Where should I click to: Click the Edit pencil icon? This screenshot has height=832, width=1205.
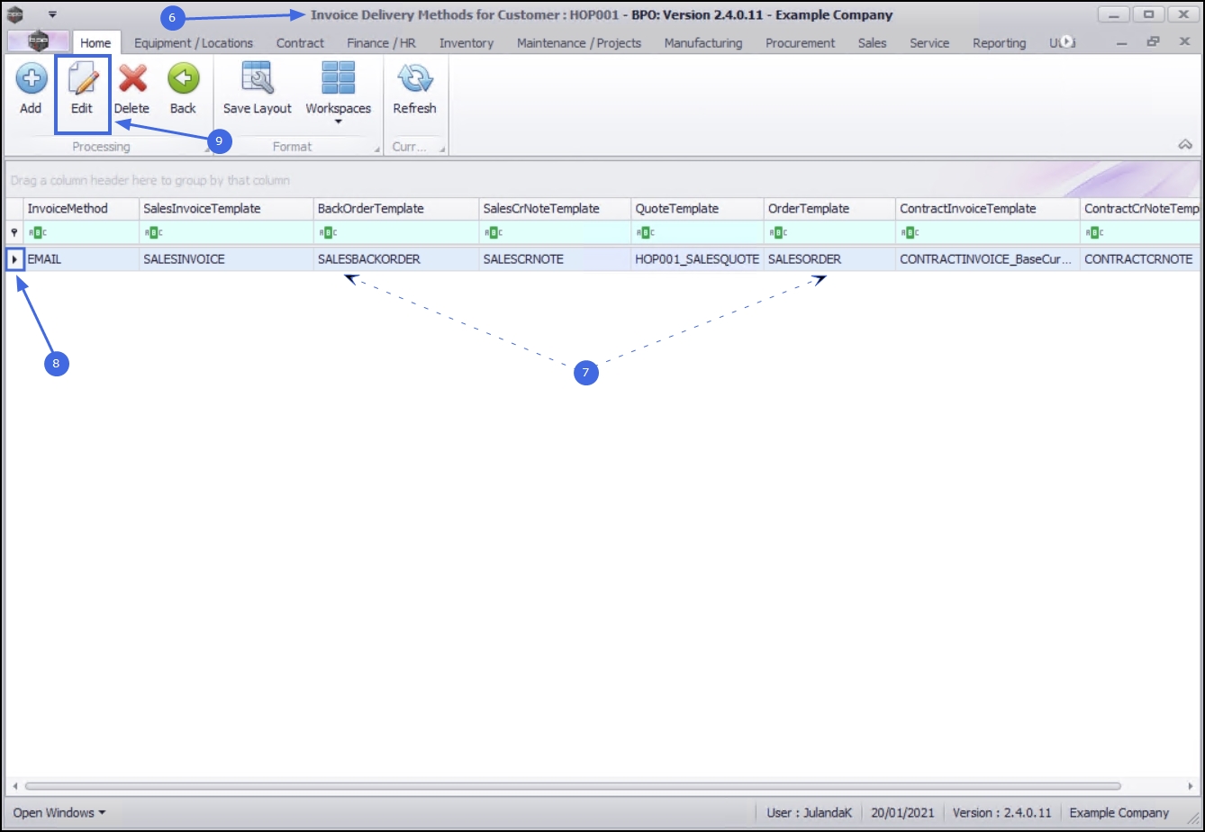82,79
